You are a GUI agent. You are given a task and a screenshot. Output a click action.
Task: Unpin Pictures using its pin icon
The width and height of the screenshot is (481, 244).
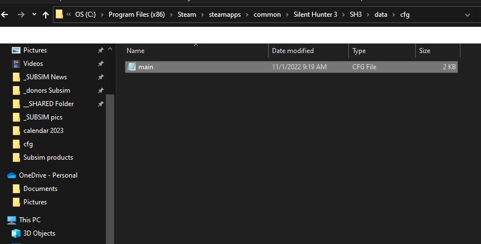tap(101, 50)
